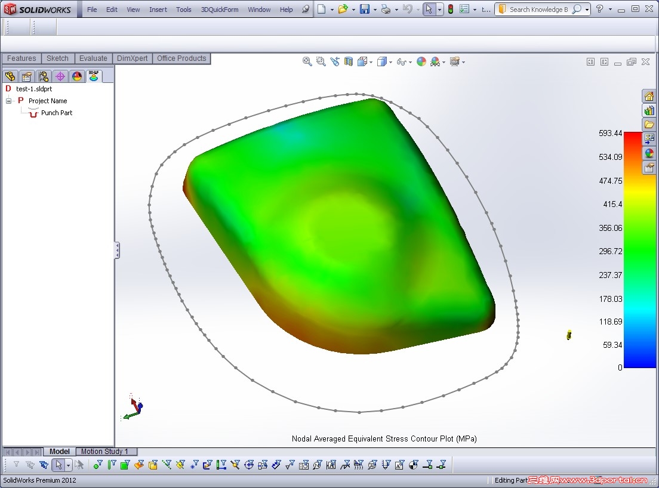
Task: Open the DisplayManager colored ball tab
Action: (x=77, y=76)
